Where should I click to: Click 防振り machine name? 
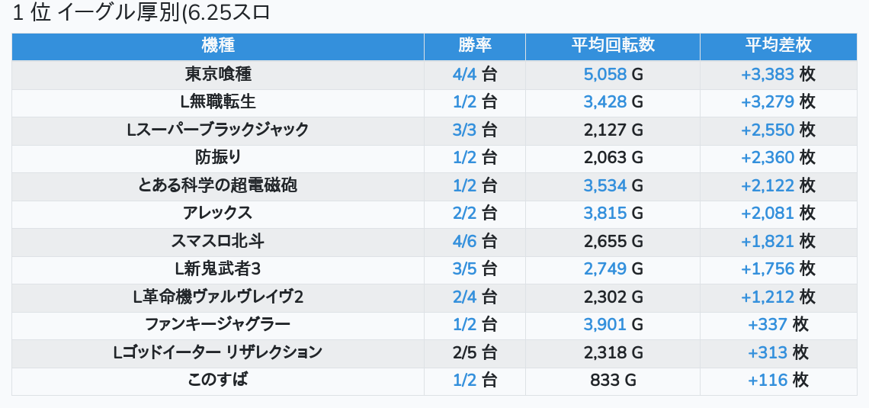pos(218,157)
